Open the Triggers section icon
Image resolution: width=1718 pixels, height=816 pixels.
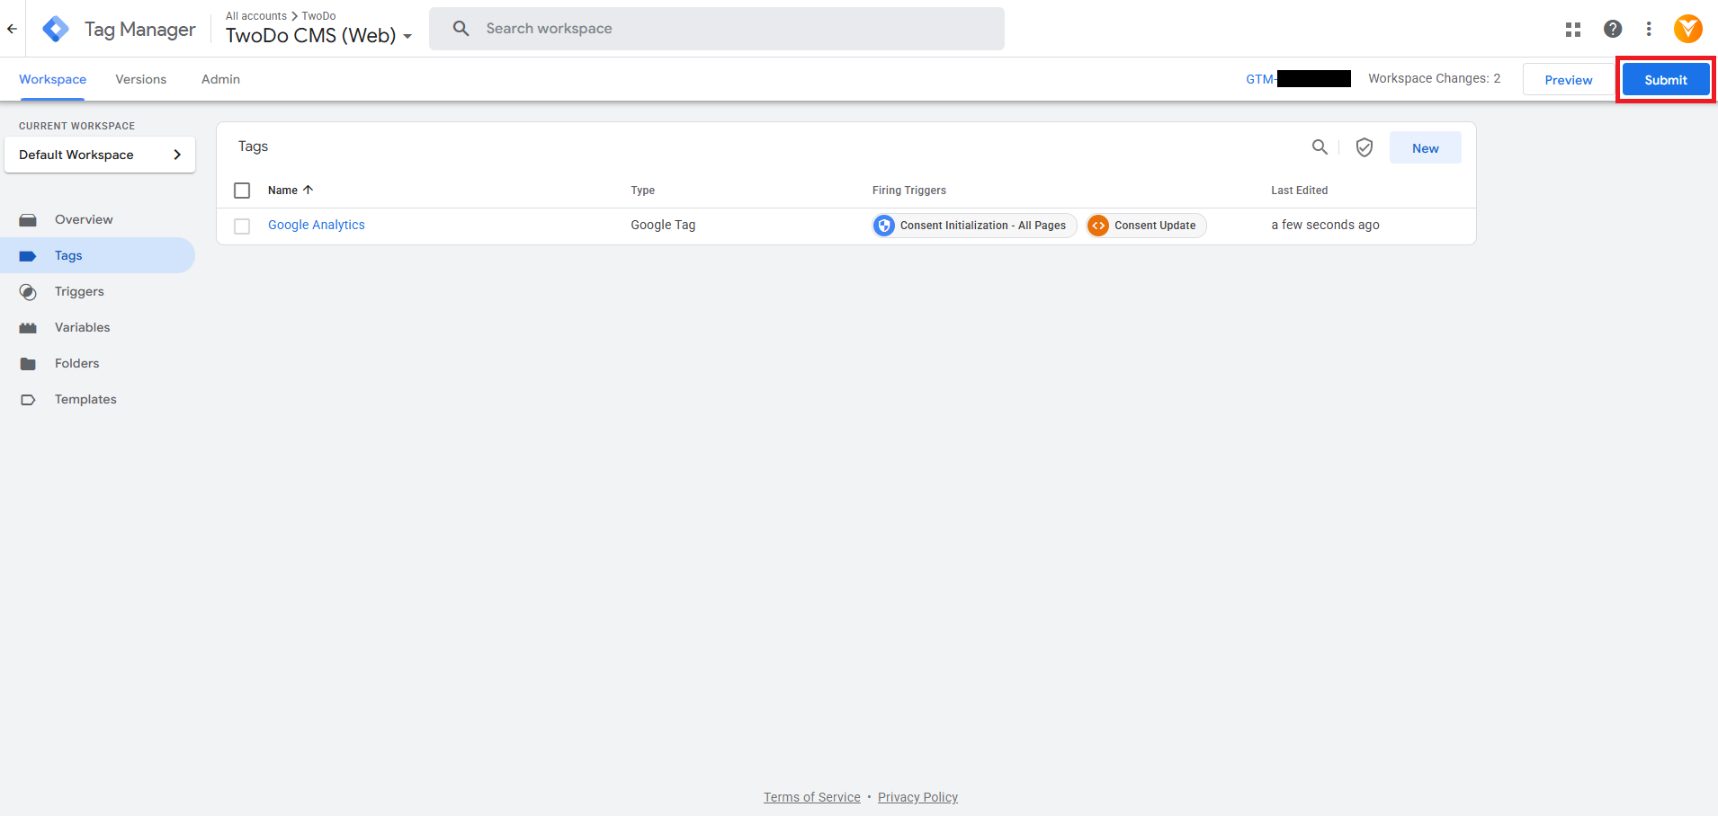28,291
